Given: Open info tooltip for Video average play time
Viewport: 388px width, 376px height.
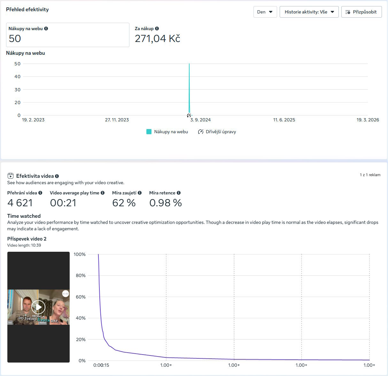Looking at the screenshot, I should 103,192.
